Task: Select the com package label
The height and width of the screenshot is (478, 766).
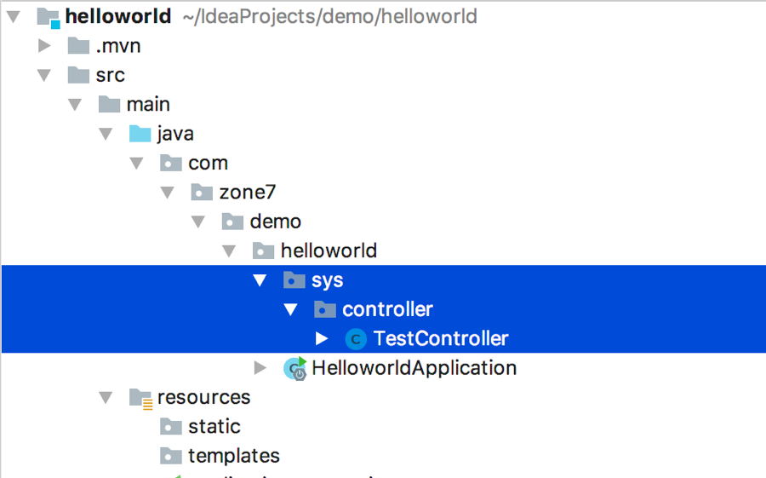Action: 208,163
